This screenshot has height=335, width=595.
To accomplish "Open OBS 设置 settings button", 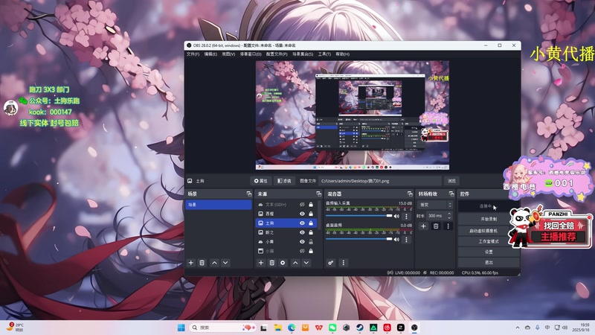I will point(489,252).
